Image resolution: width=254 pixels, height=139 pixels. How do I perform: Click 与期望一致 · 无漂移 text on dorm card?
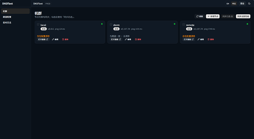[120, 36]
